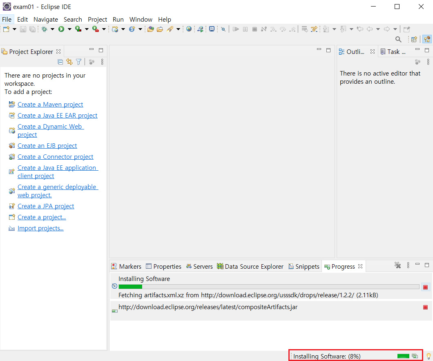Open the Web Browser globe icon
Image resolution: width=433 pixels, height=361 pixels.
[189, 29]
